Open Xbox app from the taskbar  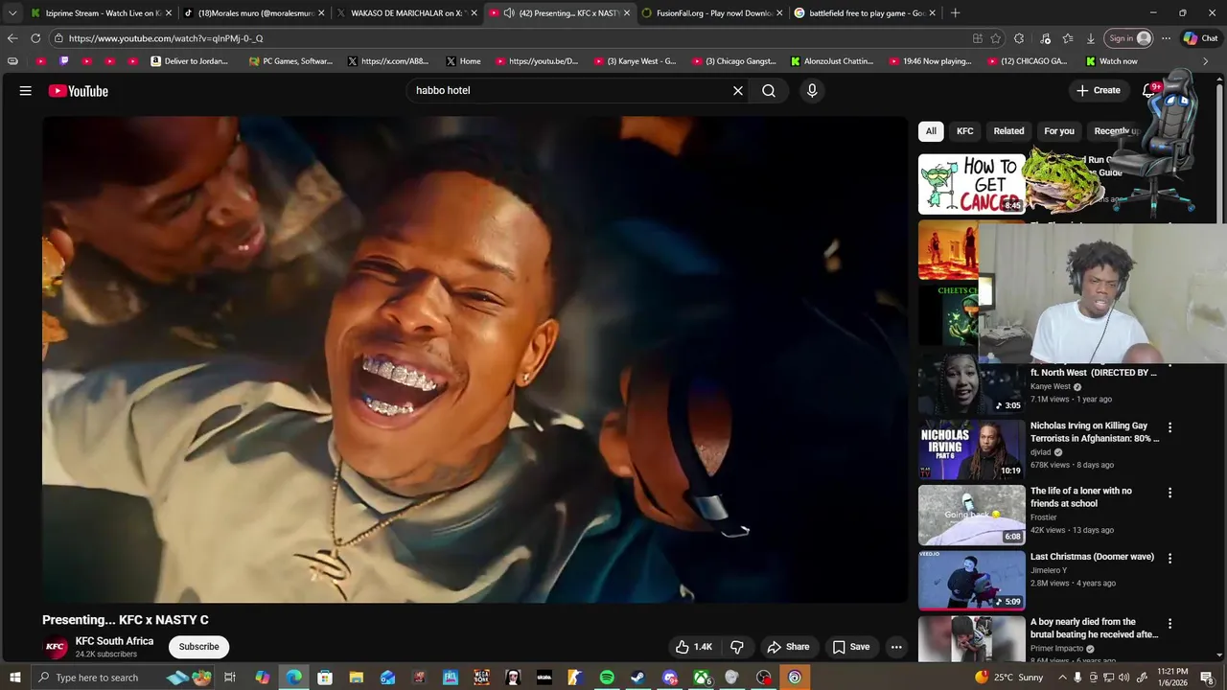point(701,678)
